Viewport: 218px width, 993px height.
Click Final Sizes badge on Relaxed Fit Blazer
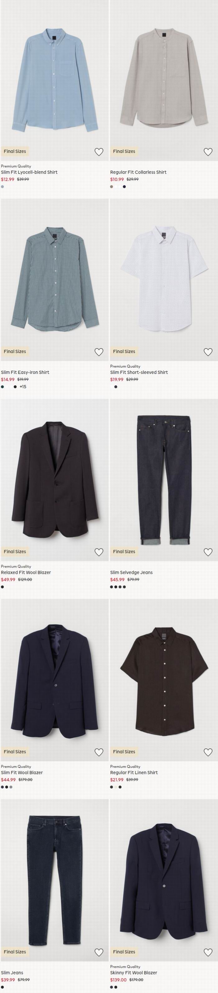[15, 552]
